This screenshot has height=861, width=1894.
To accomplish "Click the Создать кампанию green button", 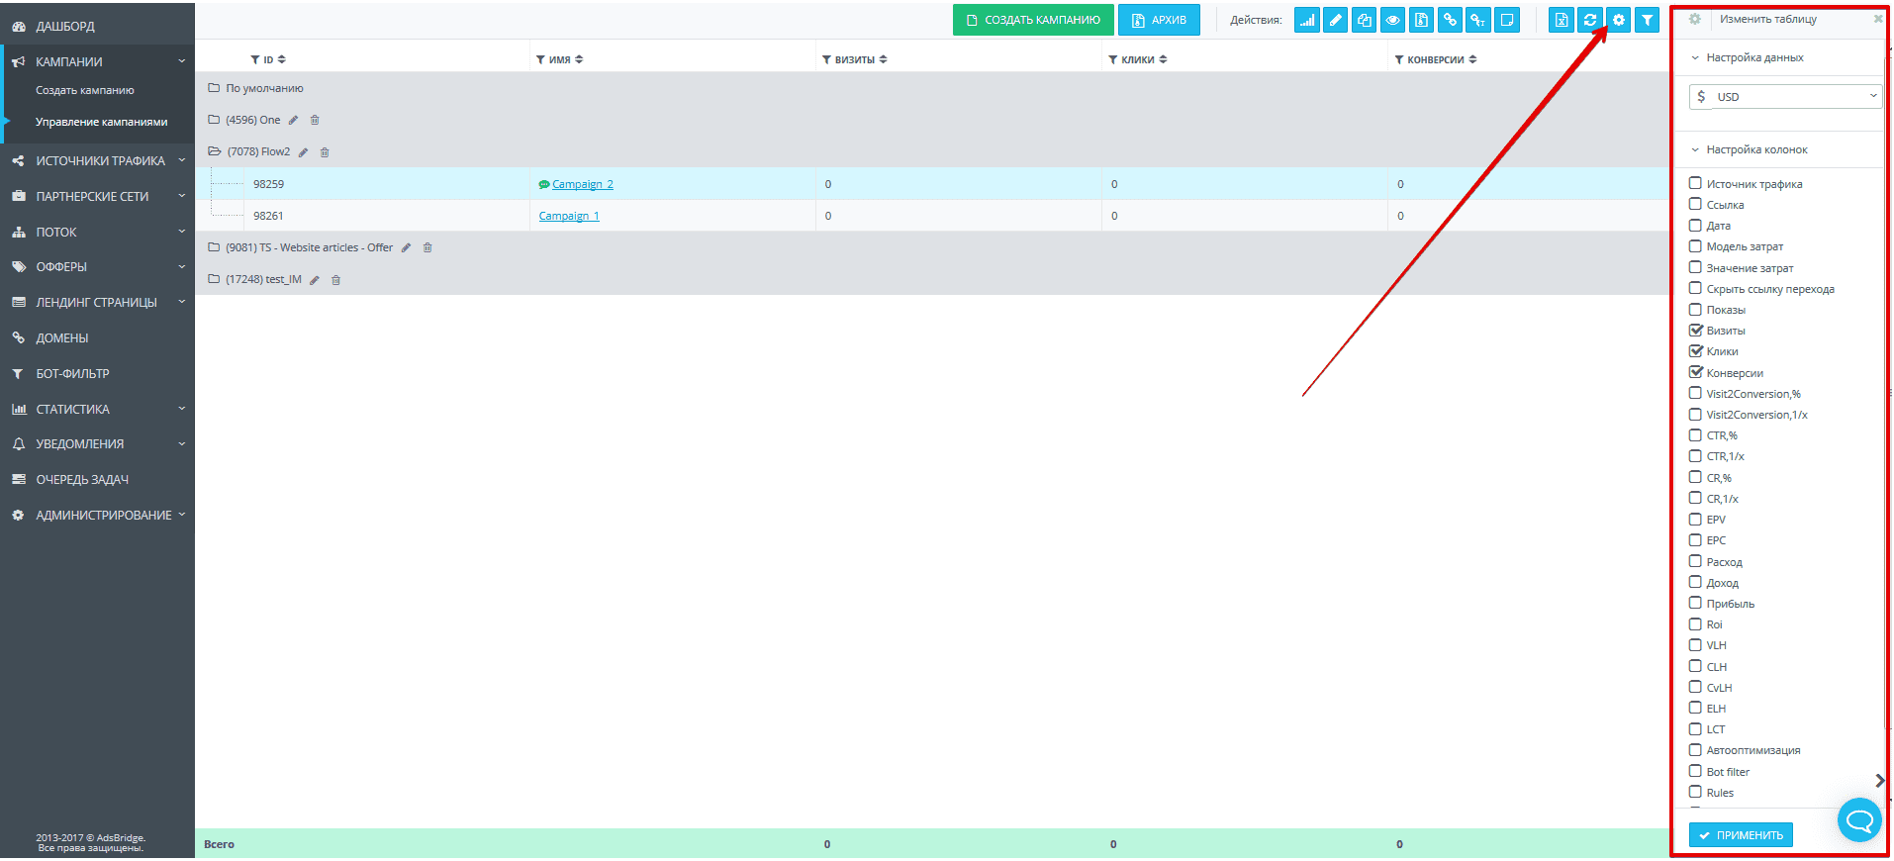I will (x=1033, y=20).
